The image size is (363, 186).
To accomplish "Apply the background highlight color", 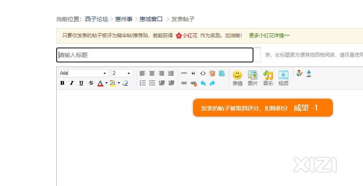I will [x=113, y=83].
